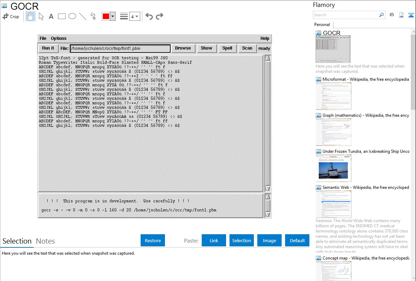Screen dimensions: 416x281
Task: Click the Paste Image button
Action: click(269, 240)
